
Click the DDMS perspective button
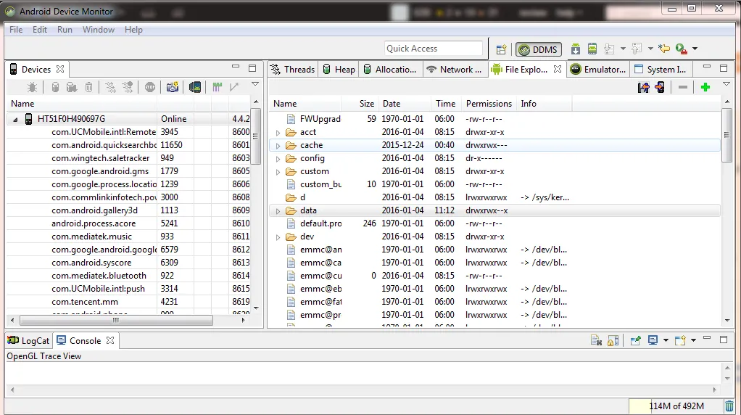(539, 49)
